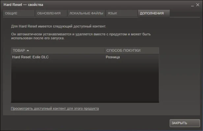Click the ЗАКРЫТЬ button

click(185, 123)
